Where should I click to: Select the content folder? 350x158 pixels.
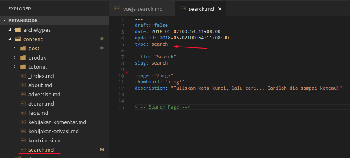[33, 39]
